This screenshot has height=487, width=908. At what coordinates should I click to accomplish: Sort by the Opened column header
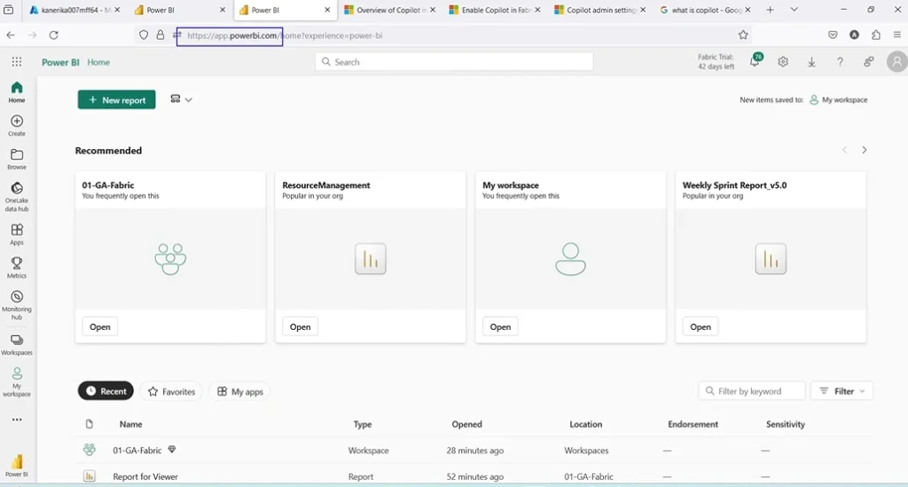(466, 424)
